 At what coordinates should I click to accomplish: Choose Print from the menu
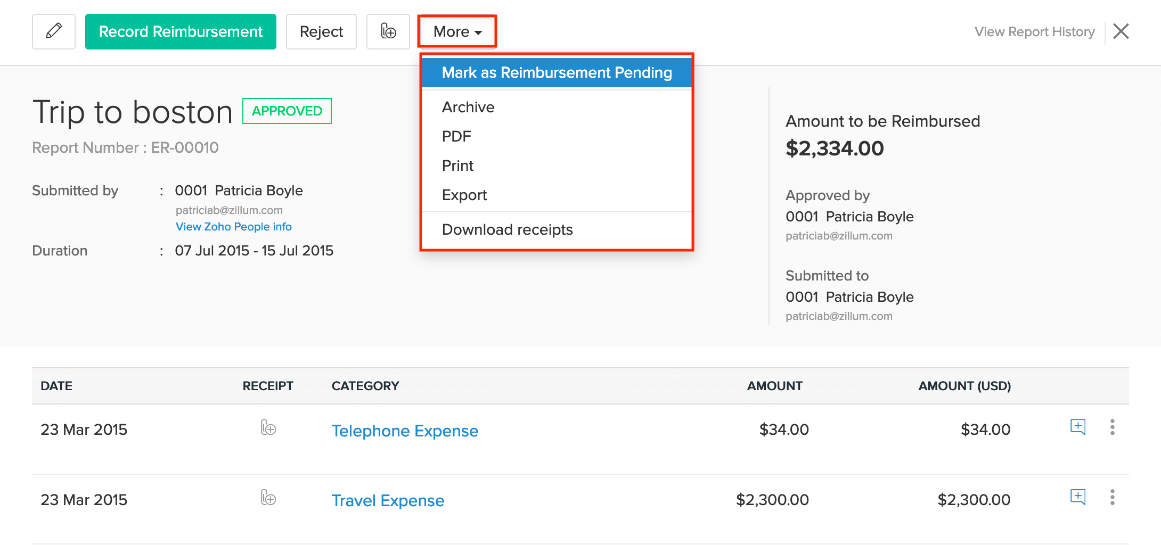(x=457, y=165)
